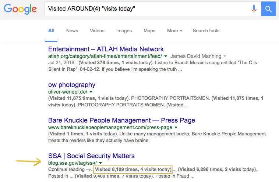Open the James David Manning author dropdown
Viewport: 279px width, 182px height.
[198, 56]
